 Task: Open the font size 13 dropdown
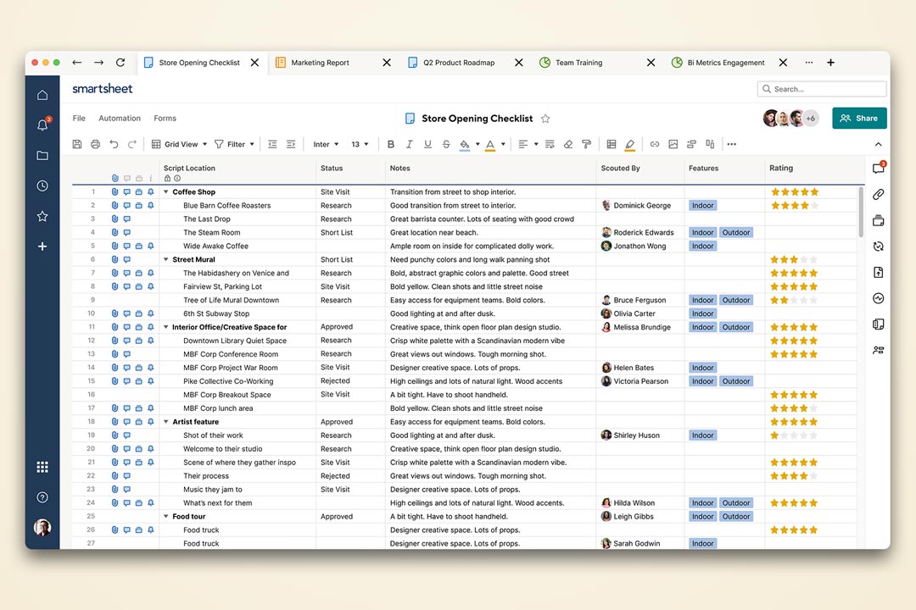pyautogui.click(x=360, y=144)
